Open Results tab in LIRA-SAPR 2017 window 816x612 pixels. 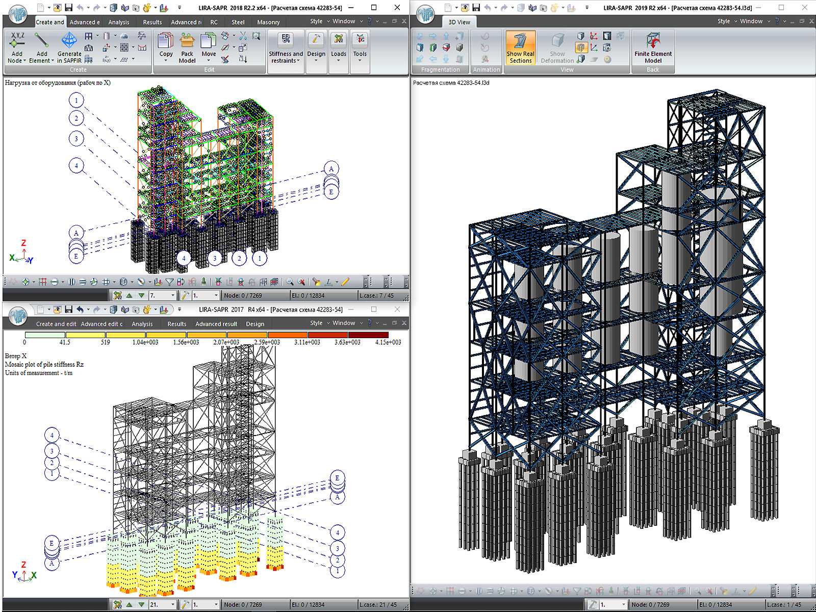176,324
